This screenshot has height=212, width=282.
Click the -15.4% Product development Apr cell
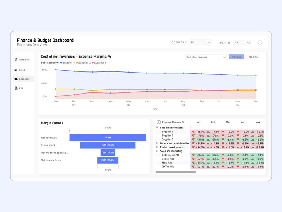click(x=243, y=147)
